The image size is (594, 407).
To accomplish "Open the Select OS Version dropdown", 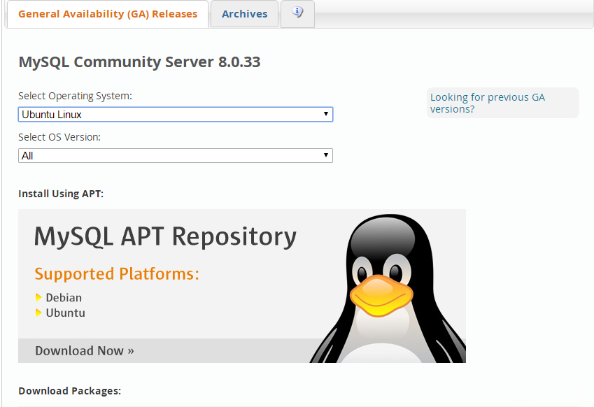I will [176, 156].
